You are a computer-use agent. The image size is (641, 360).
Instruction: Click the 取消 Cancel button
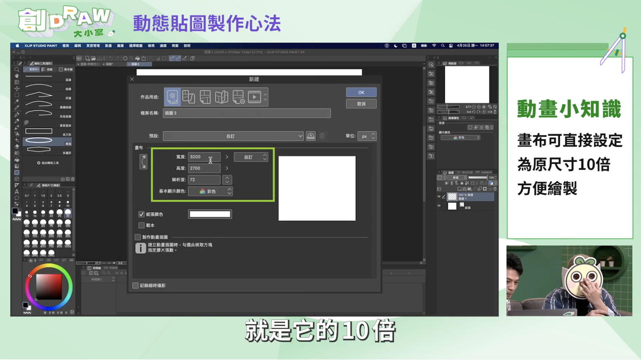tap(361, 104)
